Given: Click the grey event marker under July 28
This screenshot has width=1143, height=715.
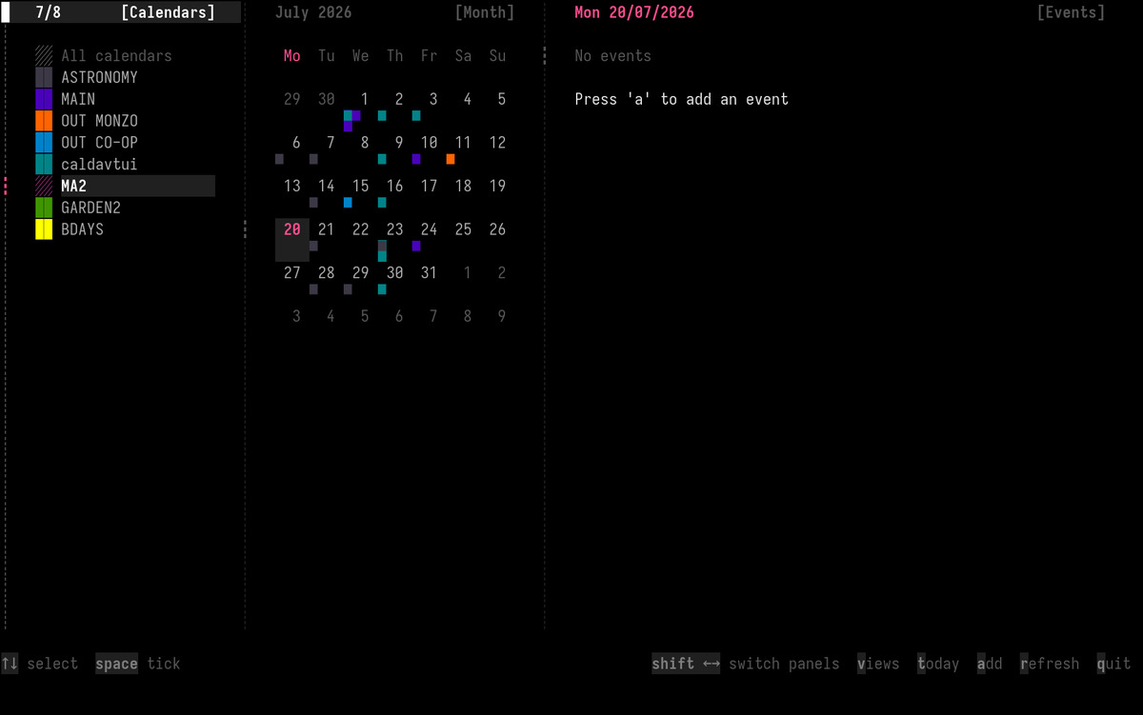Looking at the screenshot, I should click(x=313, y=289).
